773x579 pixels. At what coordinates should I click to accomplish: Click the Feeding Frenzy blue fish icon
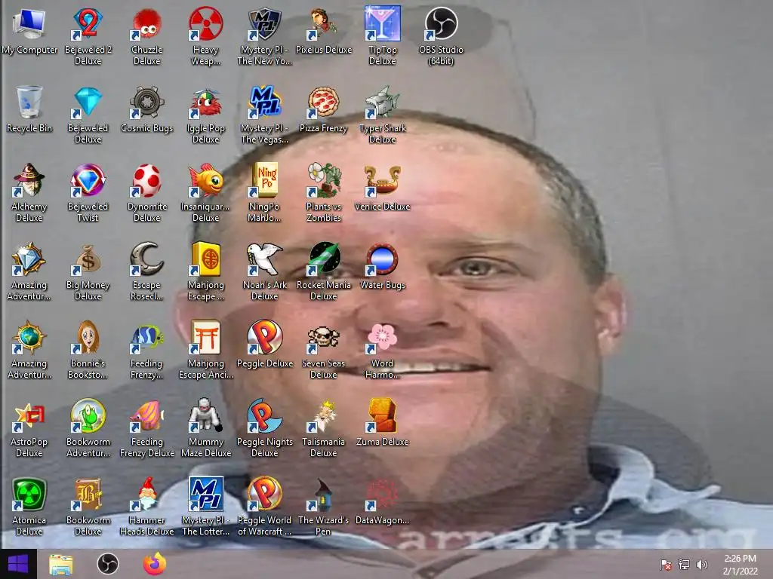147,337
